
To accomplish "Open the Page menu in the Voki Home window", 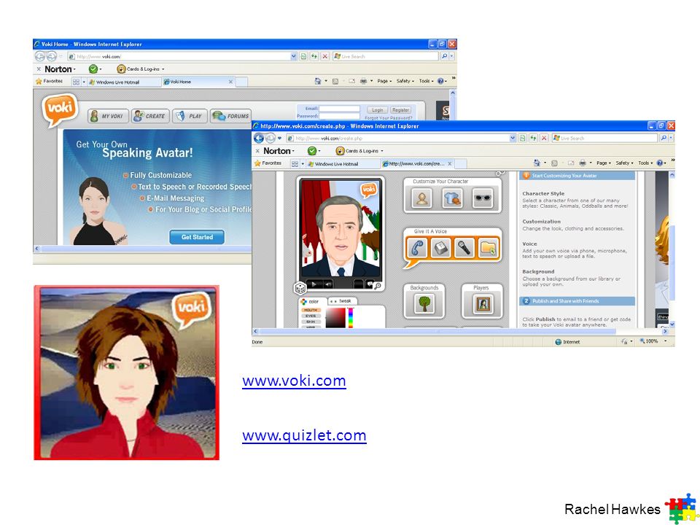I will pos(384,81).
